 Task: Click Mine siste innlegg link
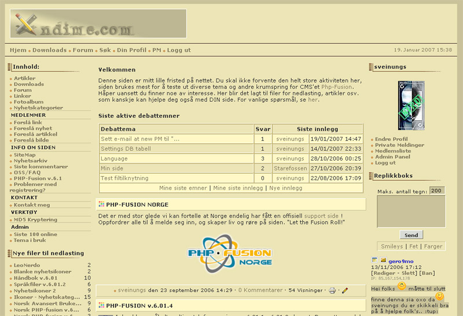(238, 188)
